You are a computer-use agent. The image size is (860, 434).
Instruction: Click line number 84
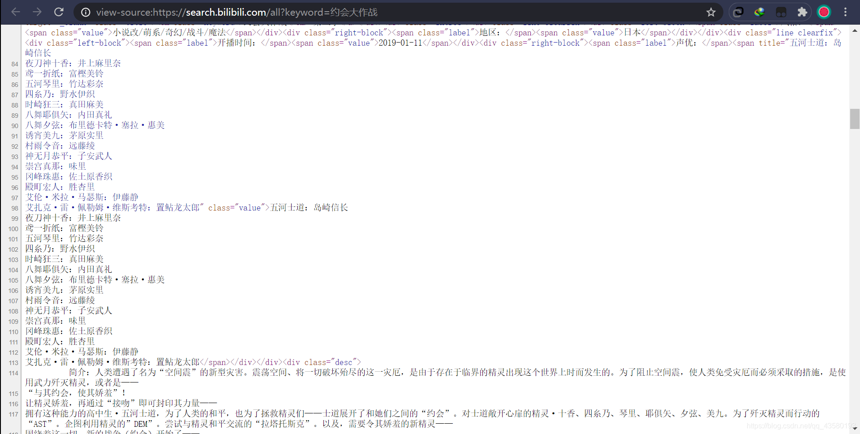[x=15, y=64]
